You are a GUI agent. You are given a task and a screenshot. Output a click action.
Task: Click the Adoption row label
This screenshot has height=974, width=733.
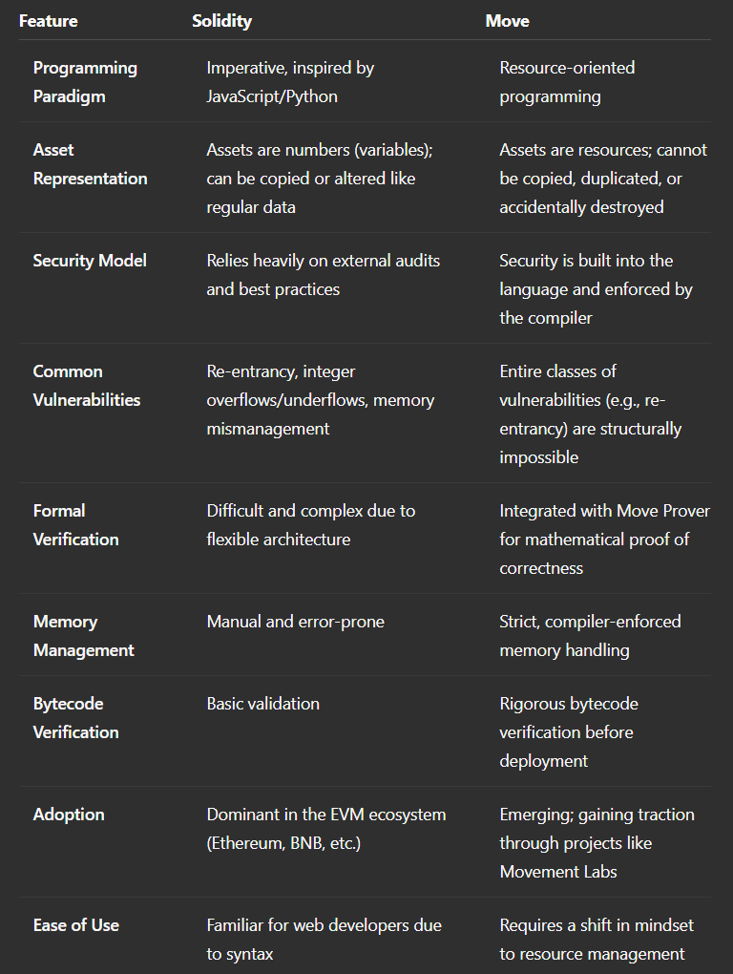[69, 815]
